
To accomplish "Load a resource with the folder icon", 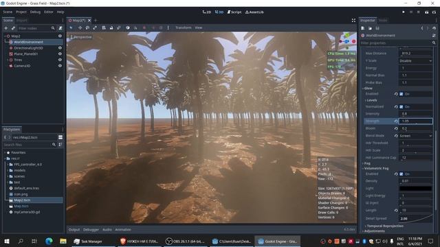I will (x=370, y=28).
